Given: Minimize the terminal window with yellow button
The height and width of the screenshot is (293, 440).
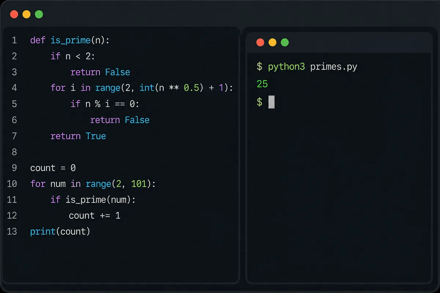Looking at the screenshot, I should pos(272,42).
